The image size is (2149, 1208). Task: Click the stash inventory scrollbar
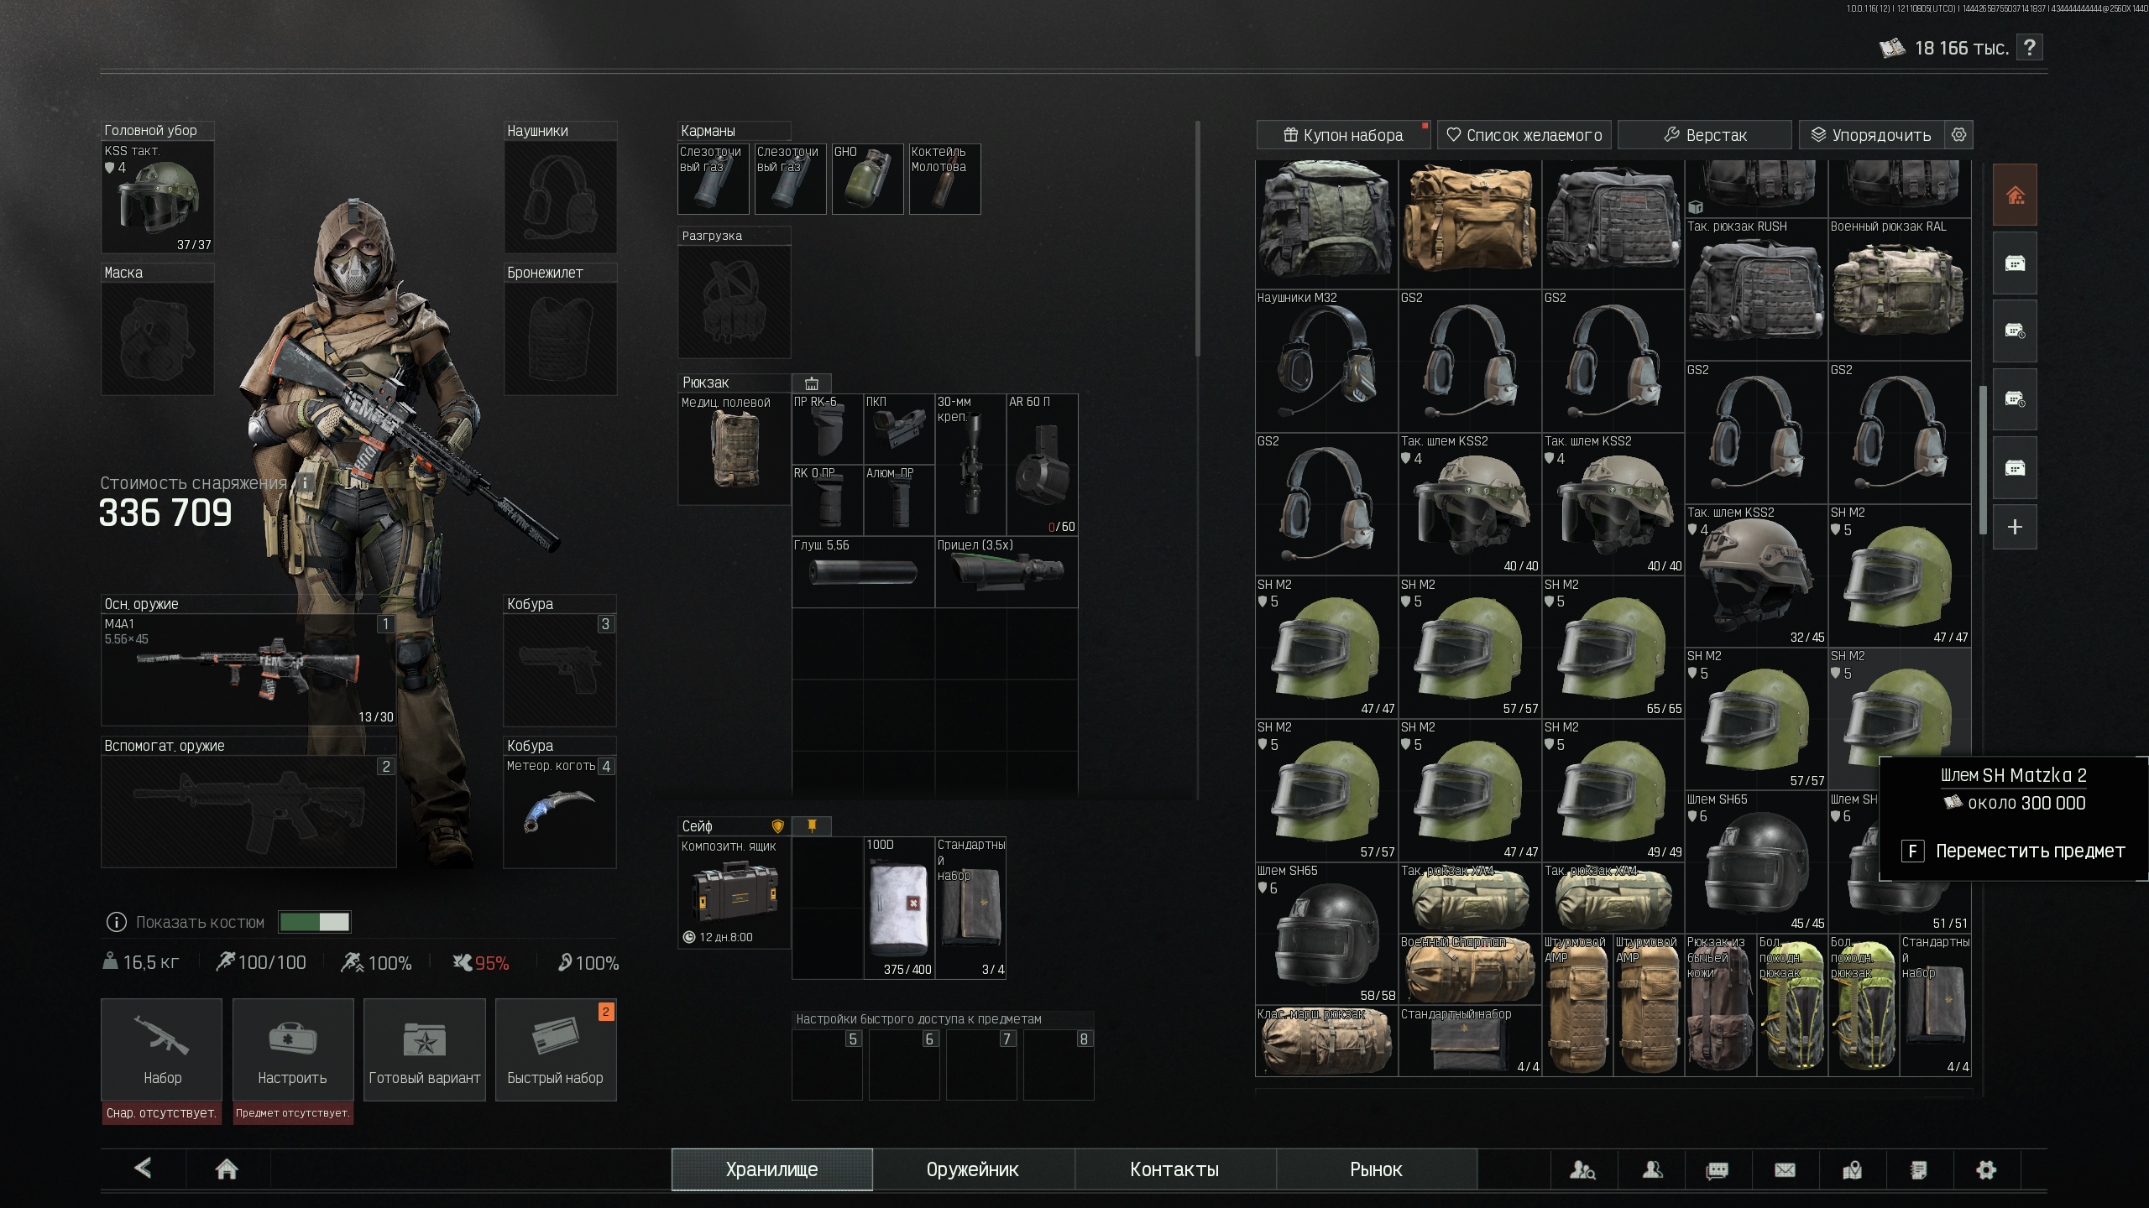[x=1983, y=460]
